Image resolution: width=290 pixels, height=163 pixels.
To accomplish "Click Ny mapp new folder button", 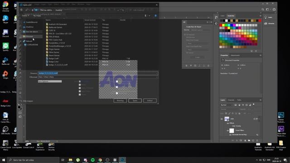I will point(37,16).
